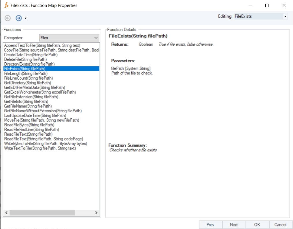
Task: Select AppendTextToFile in the functions list
Action: click(42, 45)
